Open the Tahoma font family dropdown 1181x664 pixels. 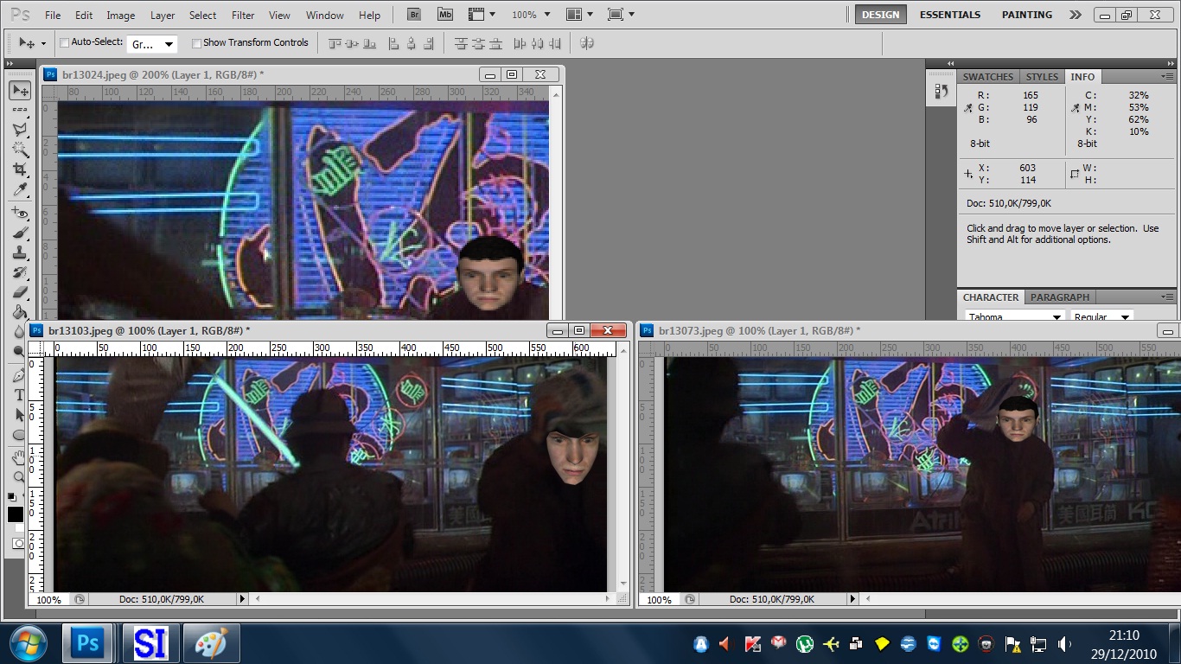point(1013,317)
